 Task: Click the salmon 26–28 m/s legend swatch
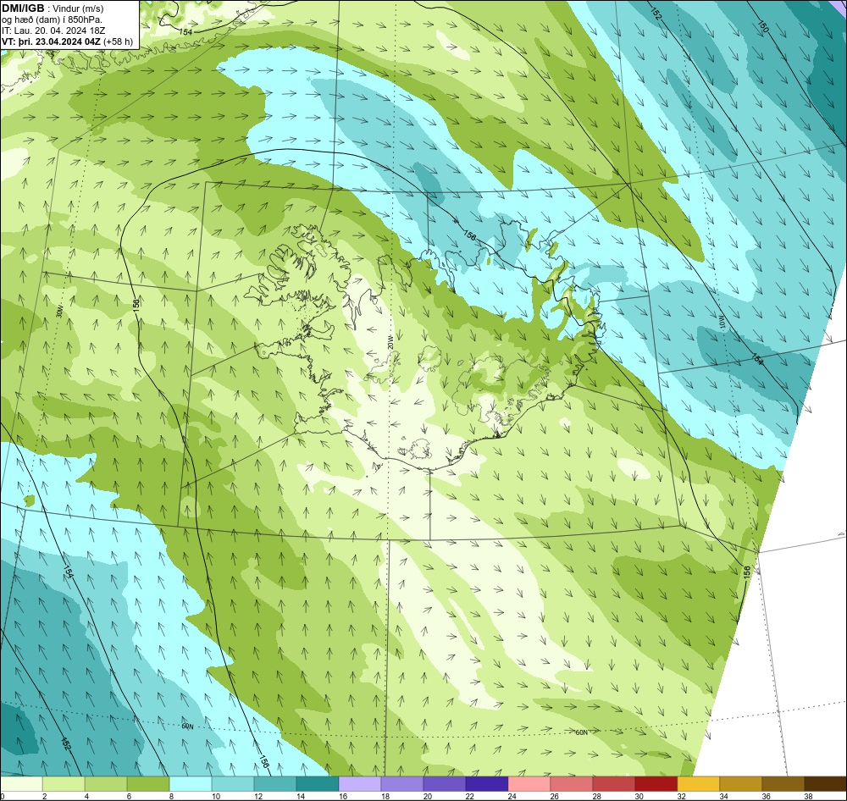click(x=572, y=784)
